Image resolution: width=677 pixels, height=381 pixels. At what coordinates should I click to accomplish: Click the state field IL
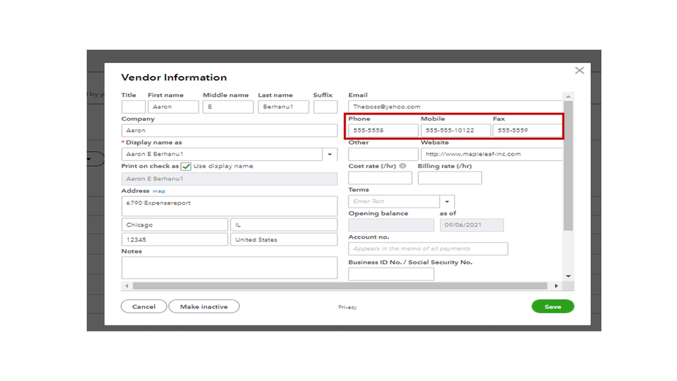(284, 225)
